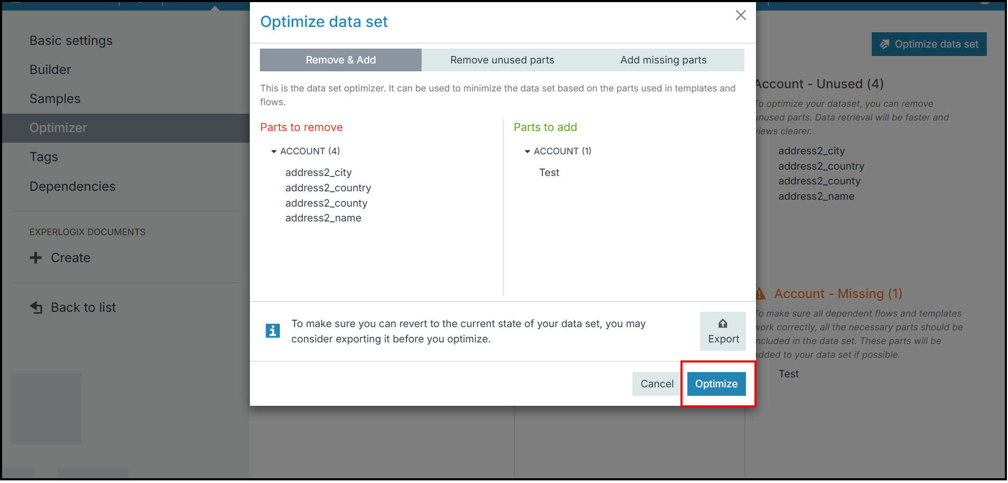Screen dimensions: 1008x483
Task: Select address2_name in Parts to remove
Action: click(323, 218)
